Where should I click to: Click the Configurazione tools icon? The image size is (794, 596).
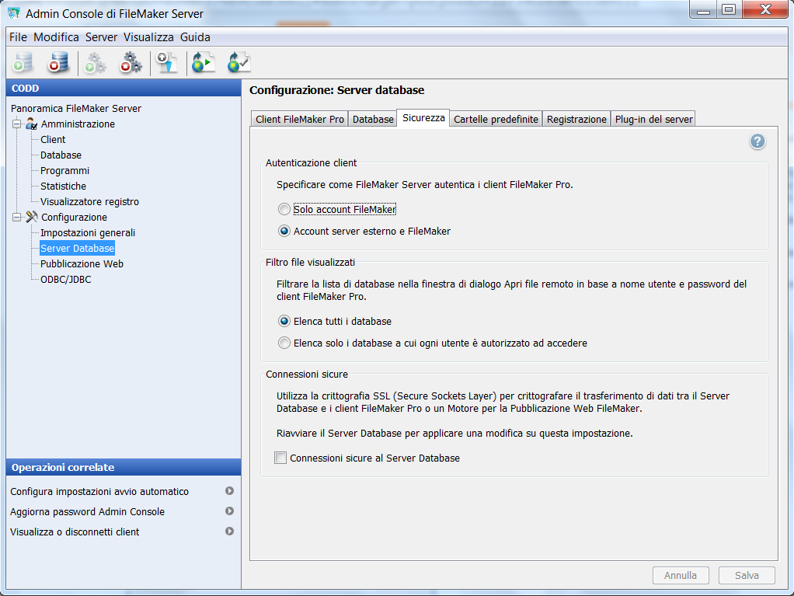(31, 217)
